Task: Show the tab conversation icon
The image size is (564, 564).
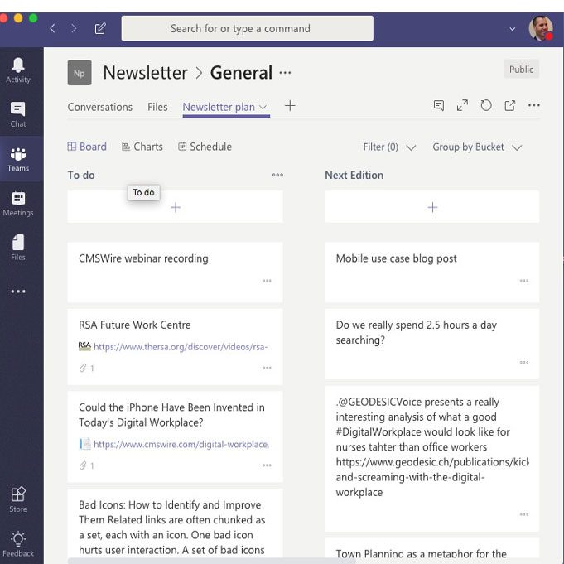Action: tap(439, 105)
